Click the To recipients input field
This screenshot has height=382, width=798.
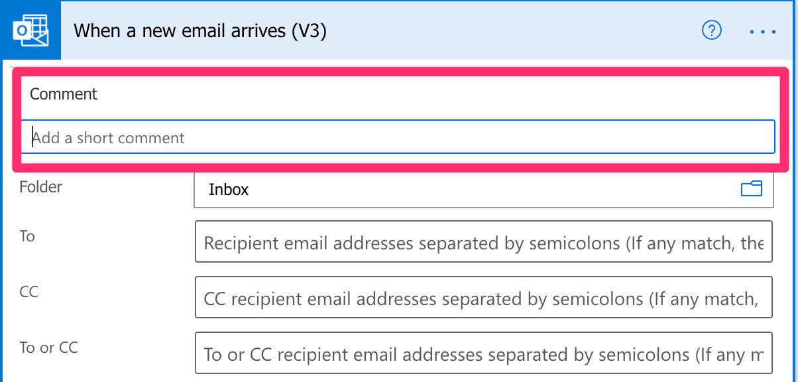coord(483,241)
